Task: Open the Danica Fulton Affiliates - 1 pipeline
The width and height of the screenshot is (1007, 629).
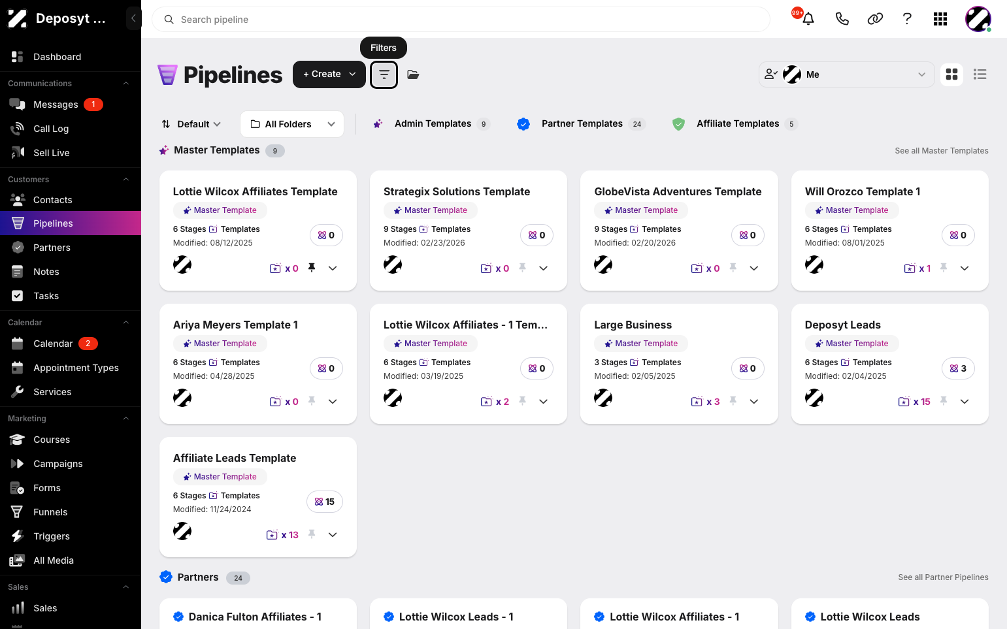Action: coord(255,617)
